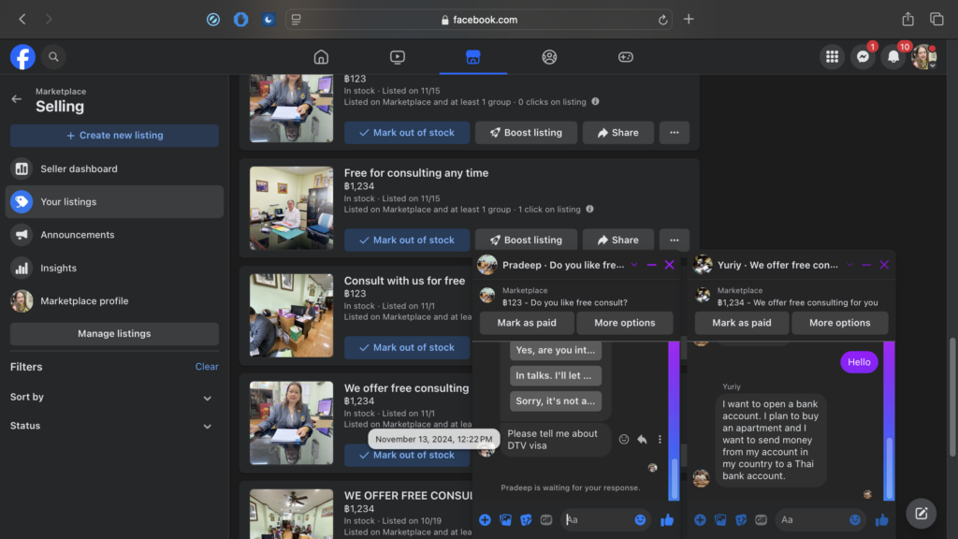
Task: Open Insights section
Action: click(114, 268)
